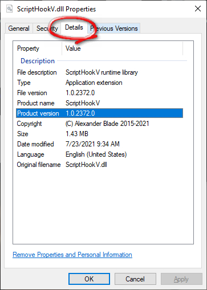Select the Copyright property label
The height and width of the screenshot is (290, 207).
29,124
